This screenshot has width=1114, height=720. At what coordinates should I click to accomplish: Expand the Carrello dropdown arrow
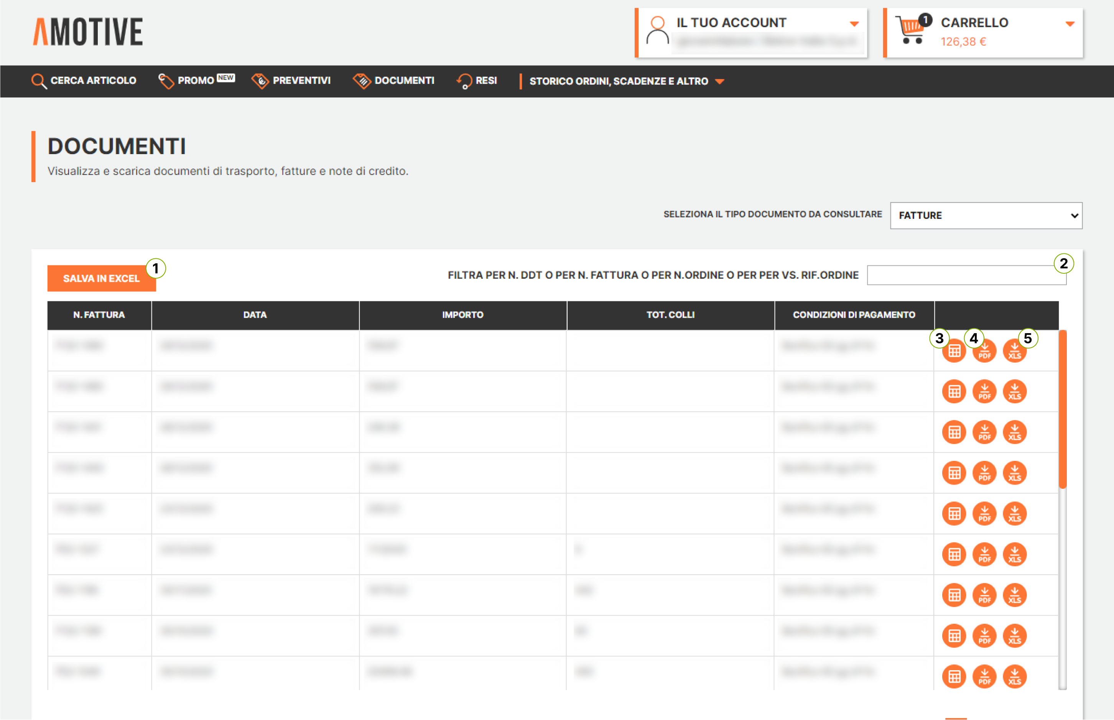pos(1070,23)
